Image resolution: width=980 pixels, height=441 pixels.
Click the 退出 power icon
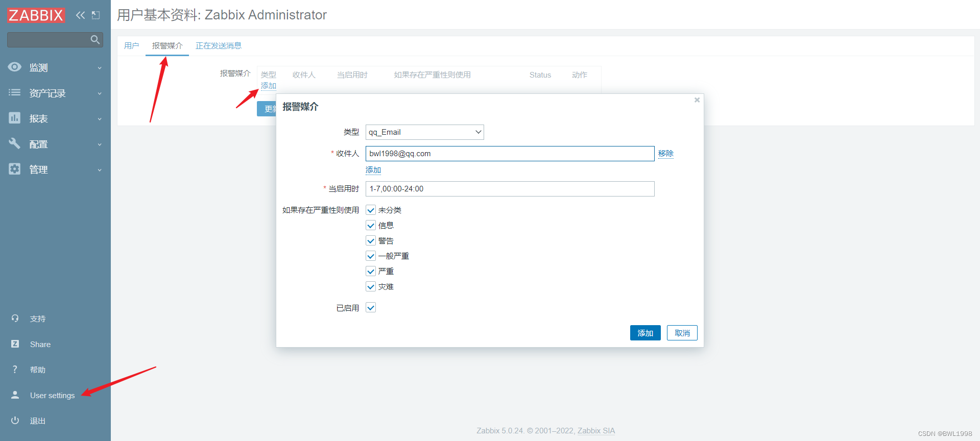[x=15, y=420]
